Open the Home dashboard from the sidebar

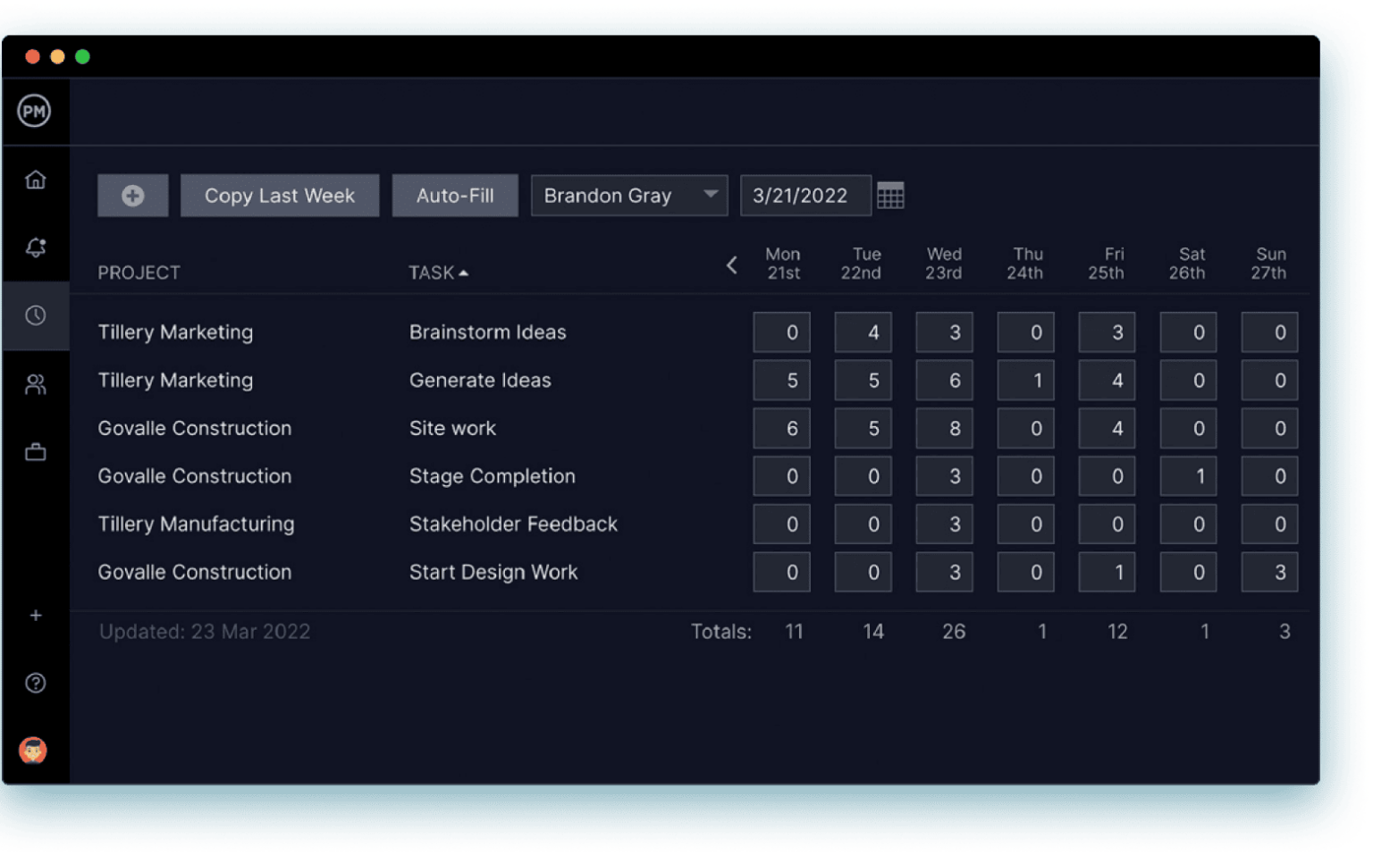(35, 179)
